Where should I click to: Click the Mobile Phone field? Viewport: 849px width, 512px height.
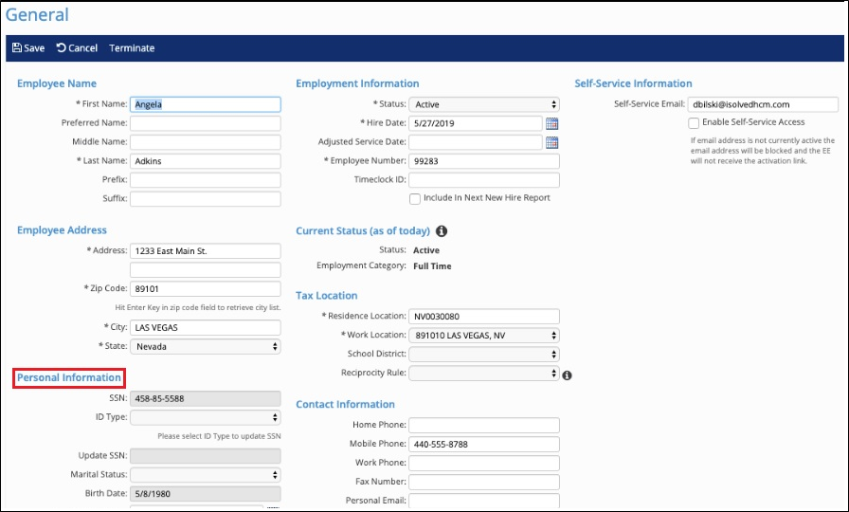pos(484,444)
